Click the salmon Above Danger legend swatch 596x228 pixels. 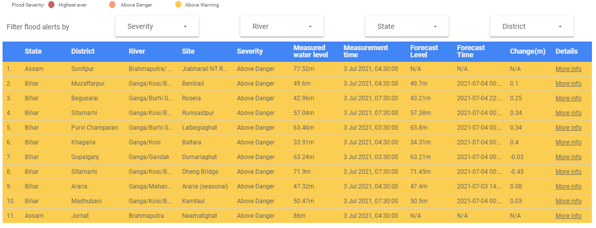[x=112, y=5]
